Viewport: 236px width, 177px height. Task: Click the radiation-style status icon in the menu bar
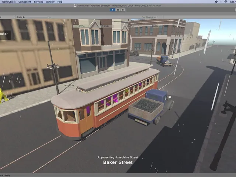pyautogui.click(x=216, y=2)
